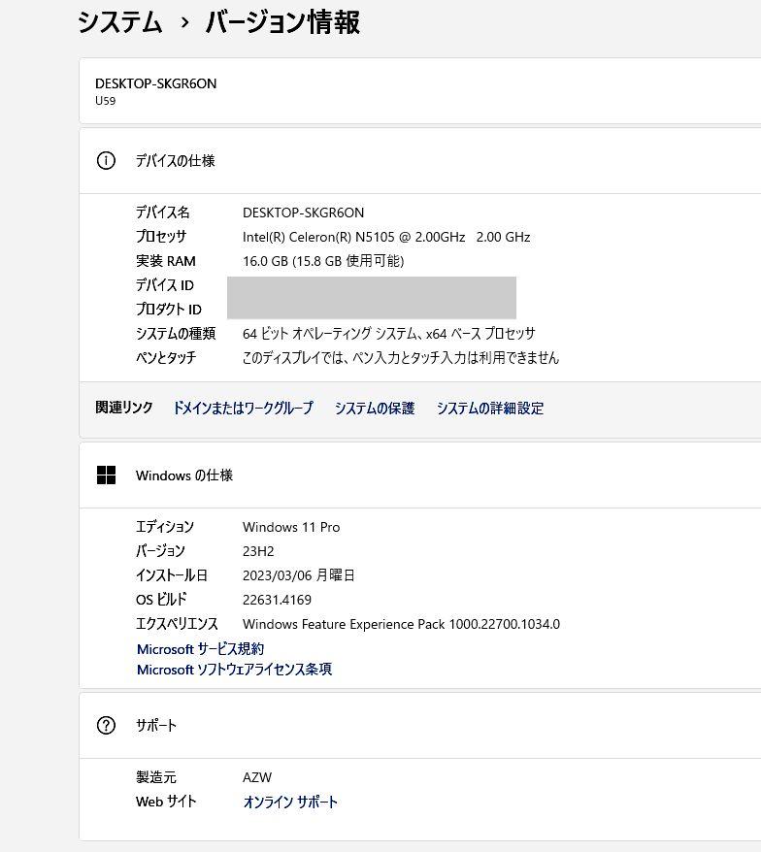Click the OS build number 22631.4169
This screenshot has width=761, height=852.
277,600
